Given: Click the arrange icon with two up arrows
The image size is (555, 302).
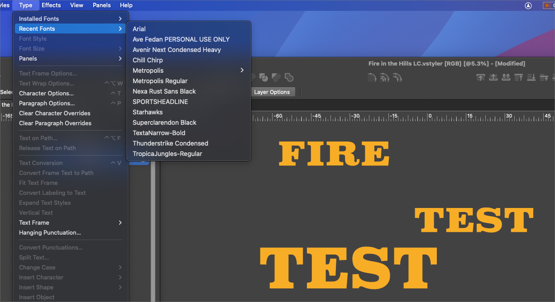Looking at the screenshot, I should point(506,77).
